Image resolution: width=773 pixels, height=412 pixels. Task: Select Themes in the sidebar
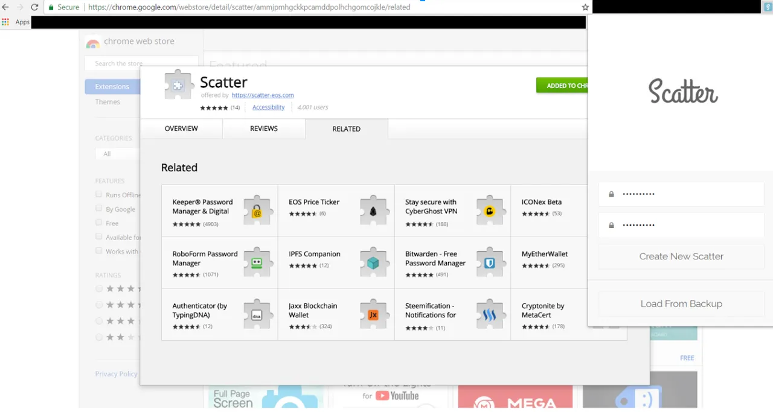tap(107, 102)
